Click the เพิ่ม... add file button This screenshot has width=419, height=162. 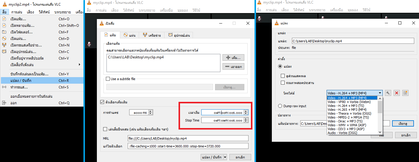tap(233, 58)
